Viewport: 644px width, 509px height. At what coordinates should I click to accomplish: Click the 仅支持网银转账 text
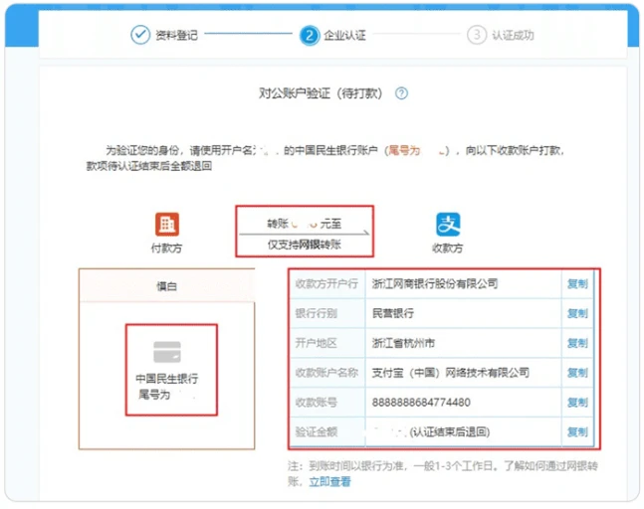coord(305,245)
